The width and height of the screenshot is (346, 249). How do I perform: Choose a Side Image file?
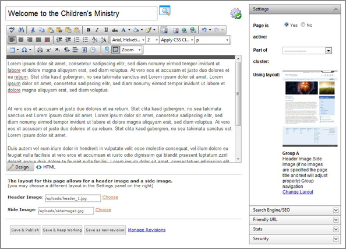(103, 210)
